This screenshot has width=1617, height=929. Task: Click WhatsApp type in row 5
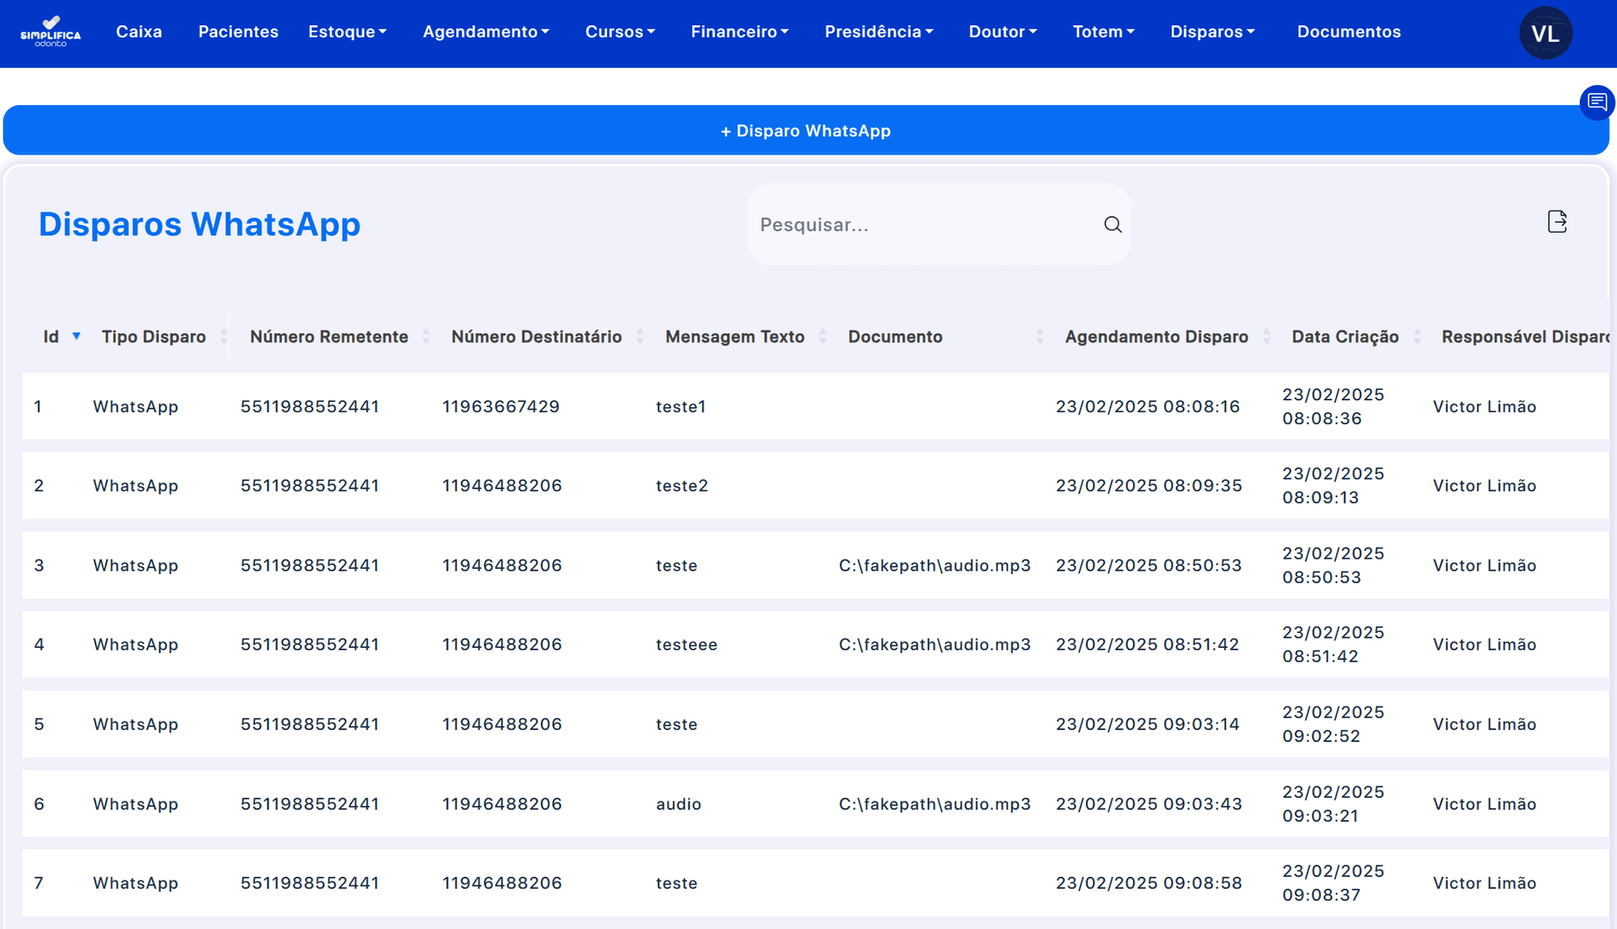136,724
